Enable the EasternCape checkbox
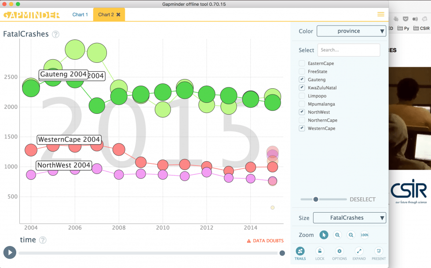Viewport: 431px width, 268px height. click(302, 63)
